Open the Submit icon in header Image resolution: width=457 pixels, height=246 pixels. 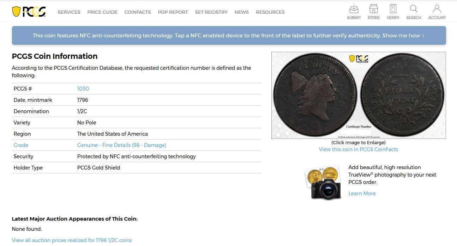(354, 12)
